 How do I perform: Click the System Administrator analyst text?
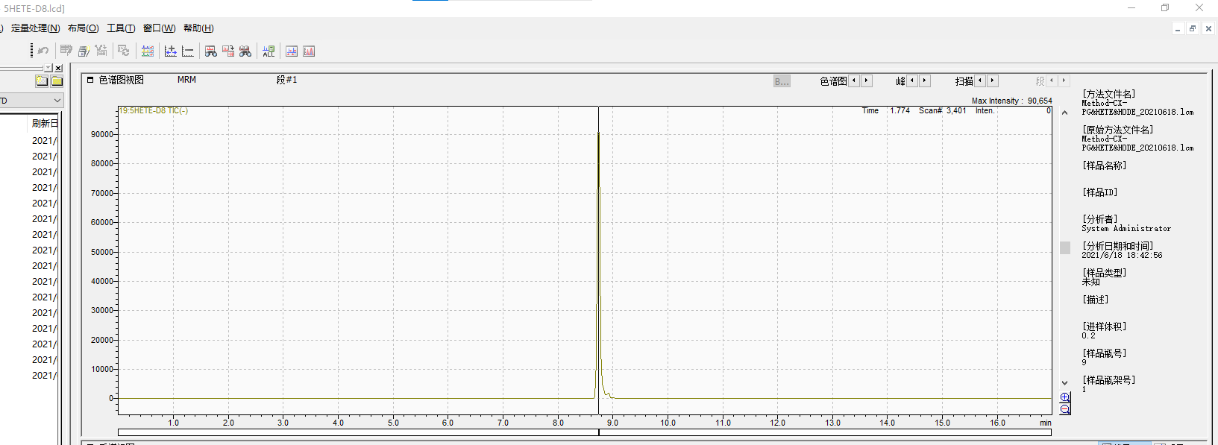click(1126, 229)
